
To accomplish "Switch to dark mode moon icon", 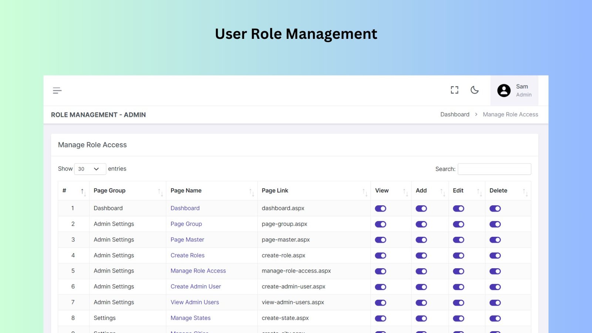I will pos(474,90).
